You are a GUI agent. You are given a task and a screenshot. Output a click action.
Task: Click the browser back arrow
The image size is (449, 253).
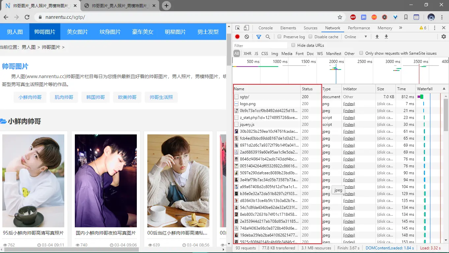6,17
